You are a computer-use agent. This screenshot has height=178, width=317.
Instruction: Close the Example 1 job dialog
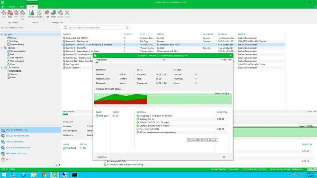(x=231, y=55)
